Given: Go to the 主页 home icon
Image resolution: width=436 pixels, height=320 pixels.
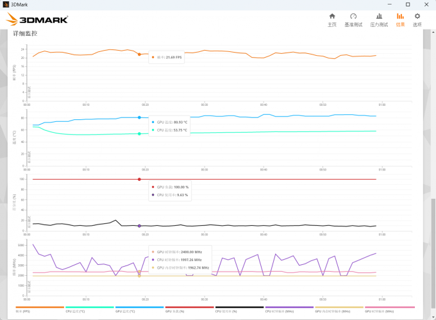Looking at the screenshot, I should coord(331,19).
